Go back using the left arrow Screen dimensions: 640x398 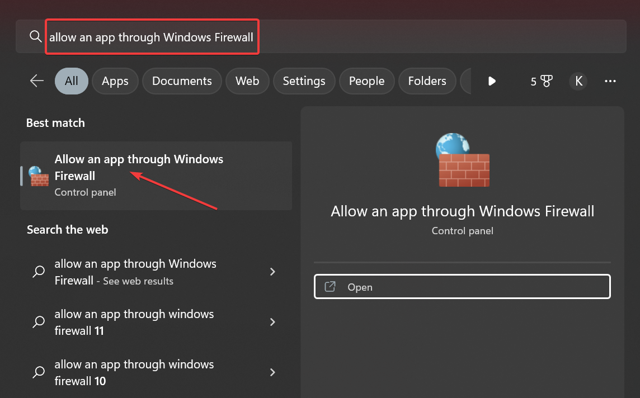(37, 80)
